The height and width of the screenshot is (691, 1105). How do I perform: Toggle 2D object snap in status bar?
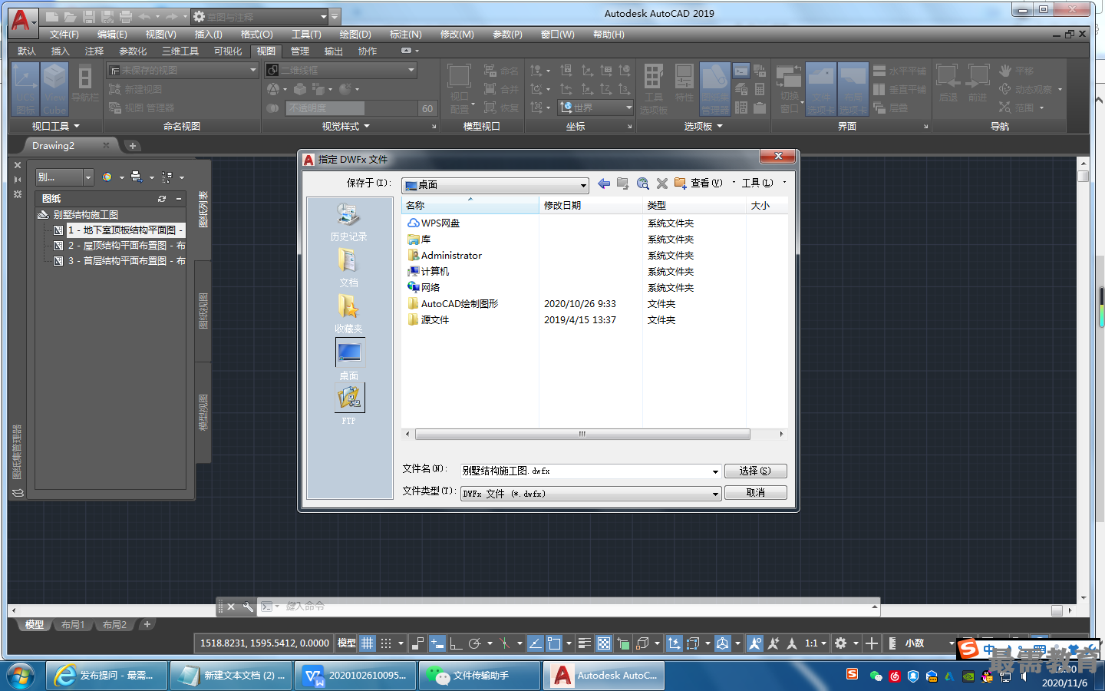tap(554, 643)
